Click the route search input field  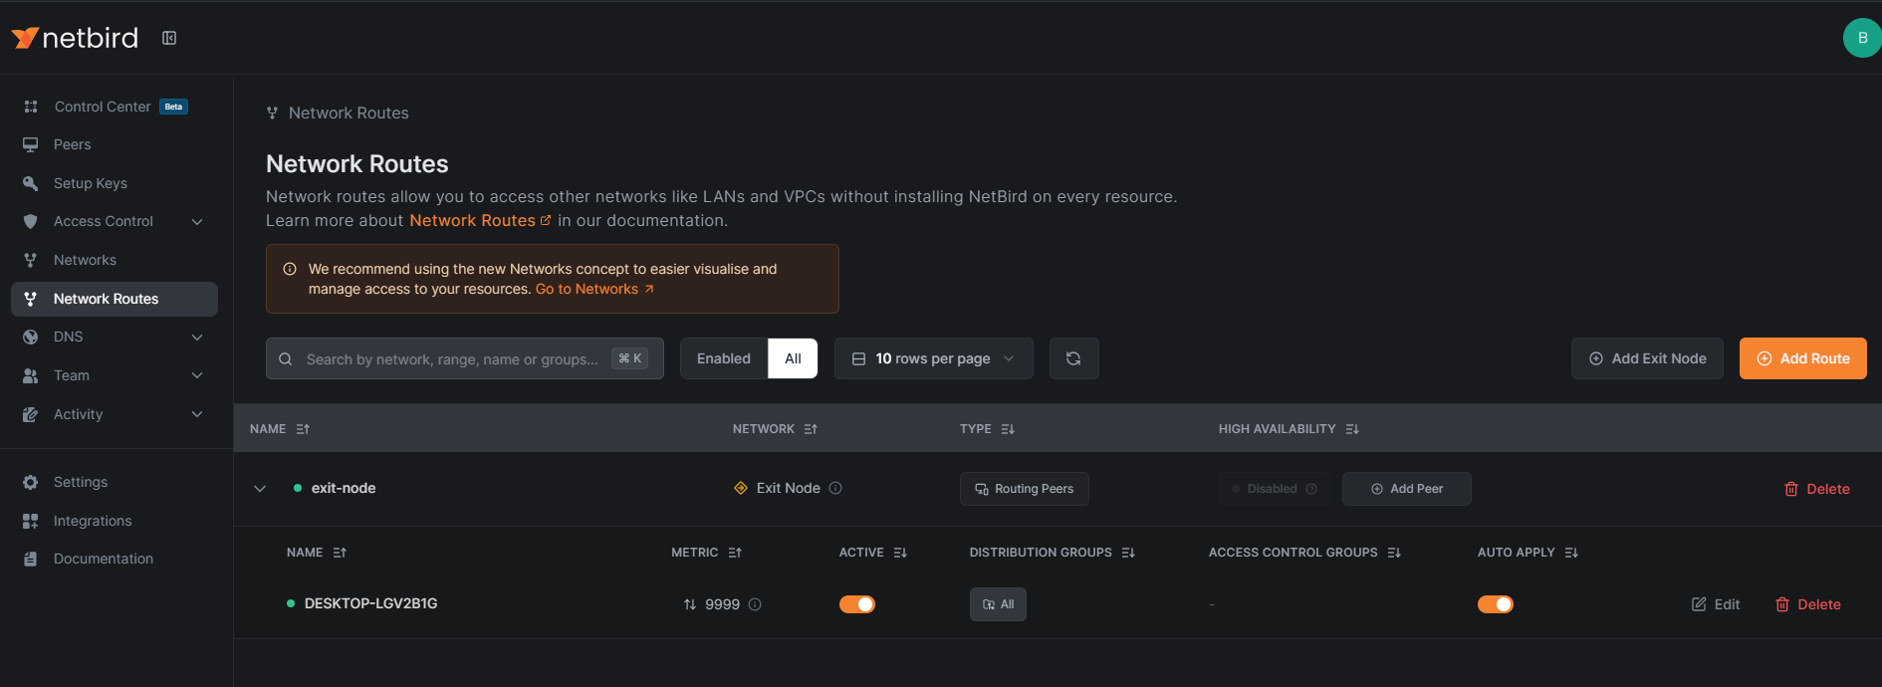(x=453, y=358)
